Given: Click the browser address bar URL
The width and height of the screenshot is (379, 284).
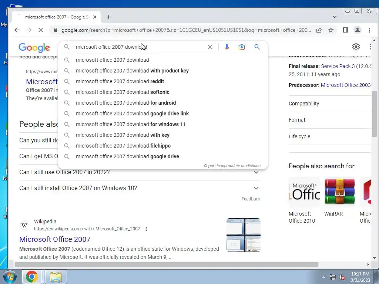Looking at the screenshot, I should click(x=186, y=30).
